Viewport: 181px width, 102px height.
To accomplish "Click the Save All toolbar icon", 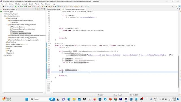I will (x=8, y=7).
